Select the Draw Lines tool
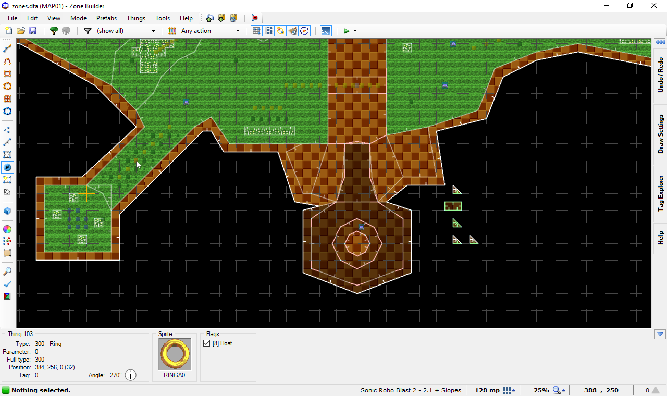This screenshot has height=396, width=667. [x=7, y=48]
